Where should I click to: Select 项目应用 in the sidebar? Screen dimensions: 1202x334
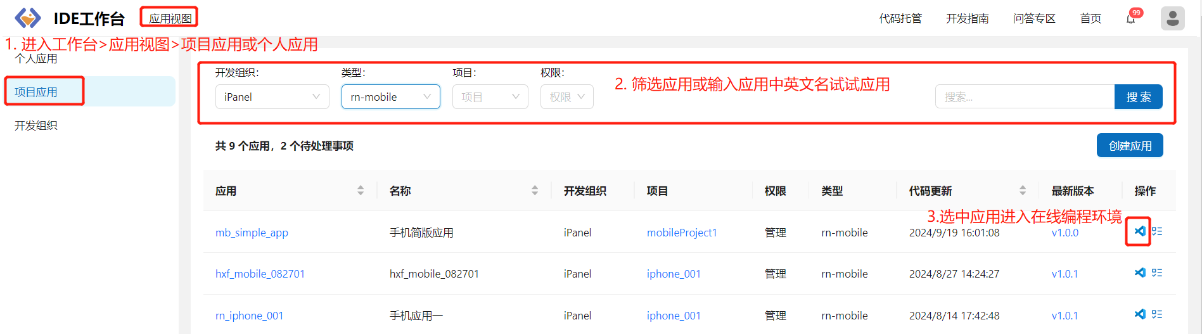click(x=36, y=92)
